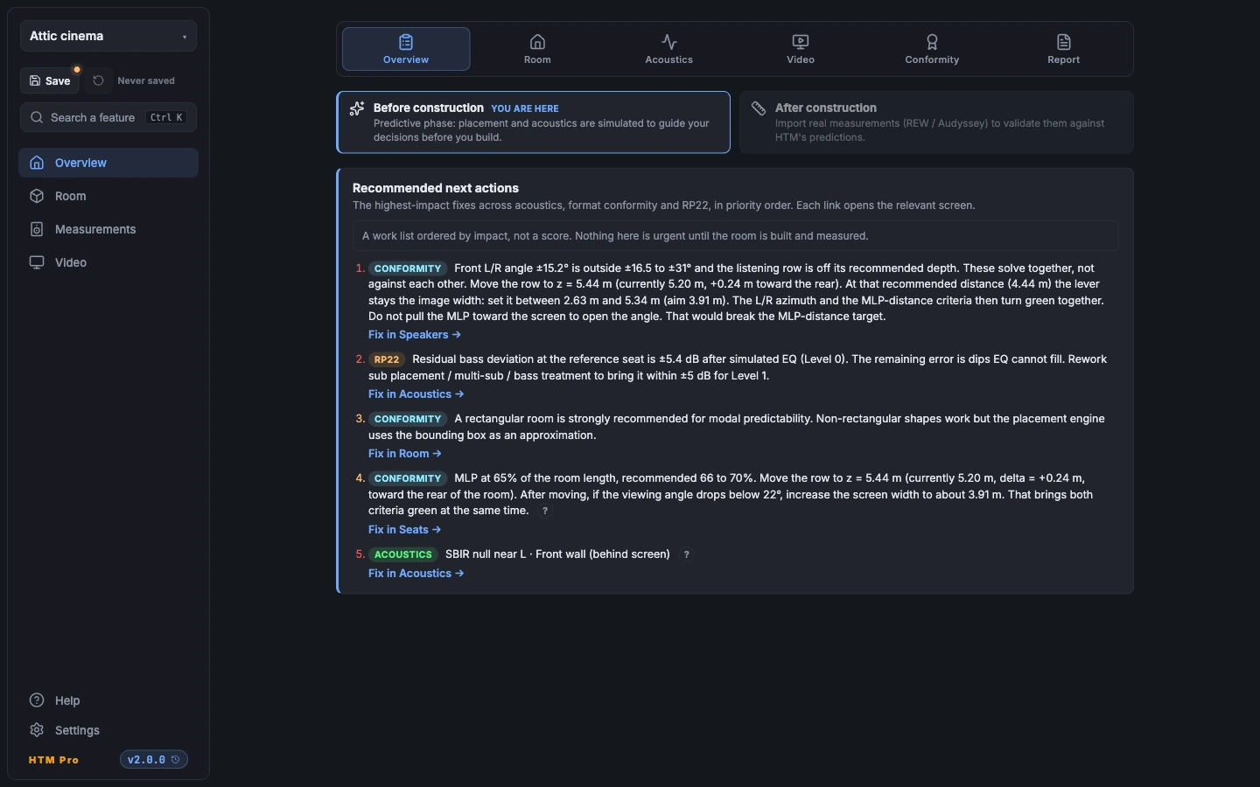Switch to the Conformity top tab
This screenshot has height=787, width=1260.
point(932,49)
